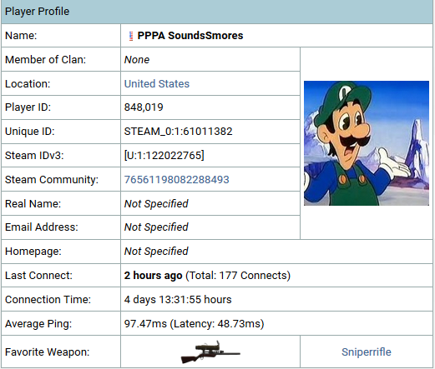Open the Sniperrifle weapon link

click(x=367, y=352)
